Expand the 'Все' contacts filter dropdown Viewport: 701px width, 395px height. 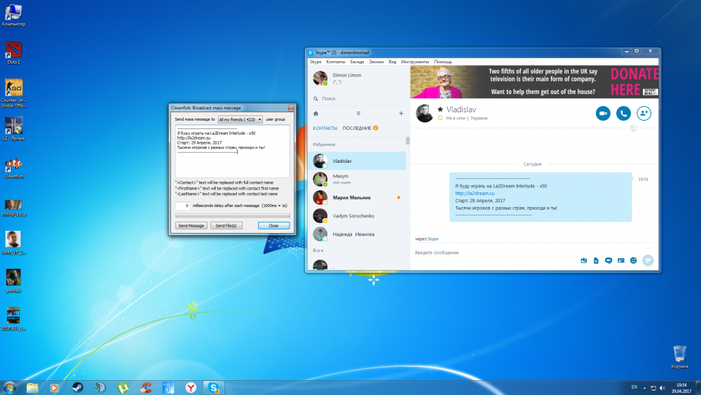click(318, 250)
